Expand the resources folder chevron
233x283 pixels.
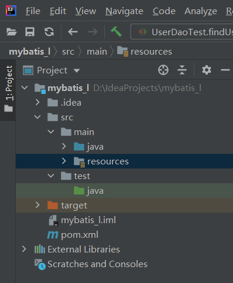64,161
